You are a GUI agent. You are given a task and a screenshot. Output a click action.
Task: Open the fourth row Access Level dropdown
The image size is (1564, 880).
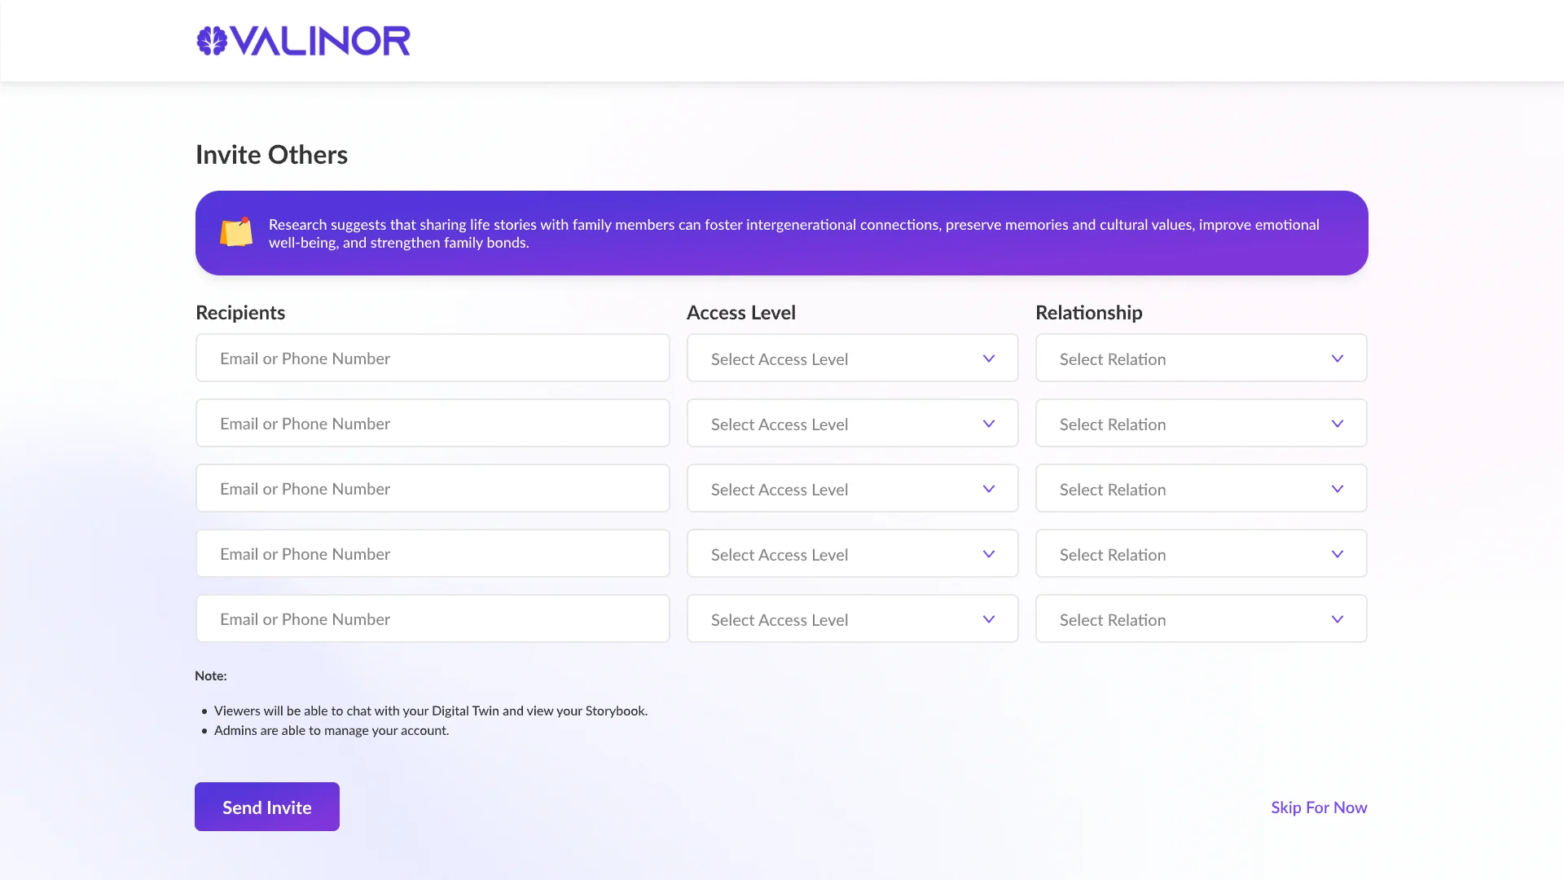852,553
